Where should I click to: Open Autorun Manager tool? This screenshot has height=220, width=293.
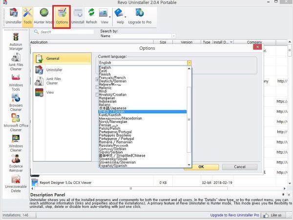[x=16, y=41]
